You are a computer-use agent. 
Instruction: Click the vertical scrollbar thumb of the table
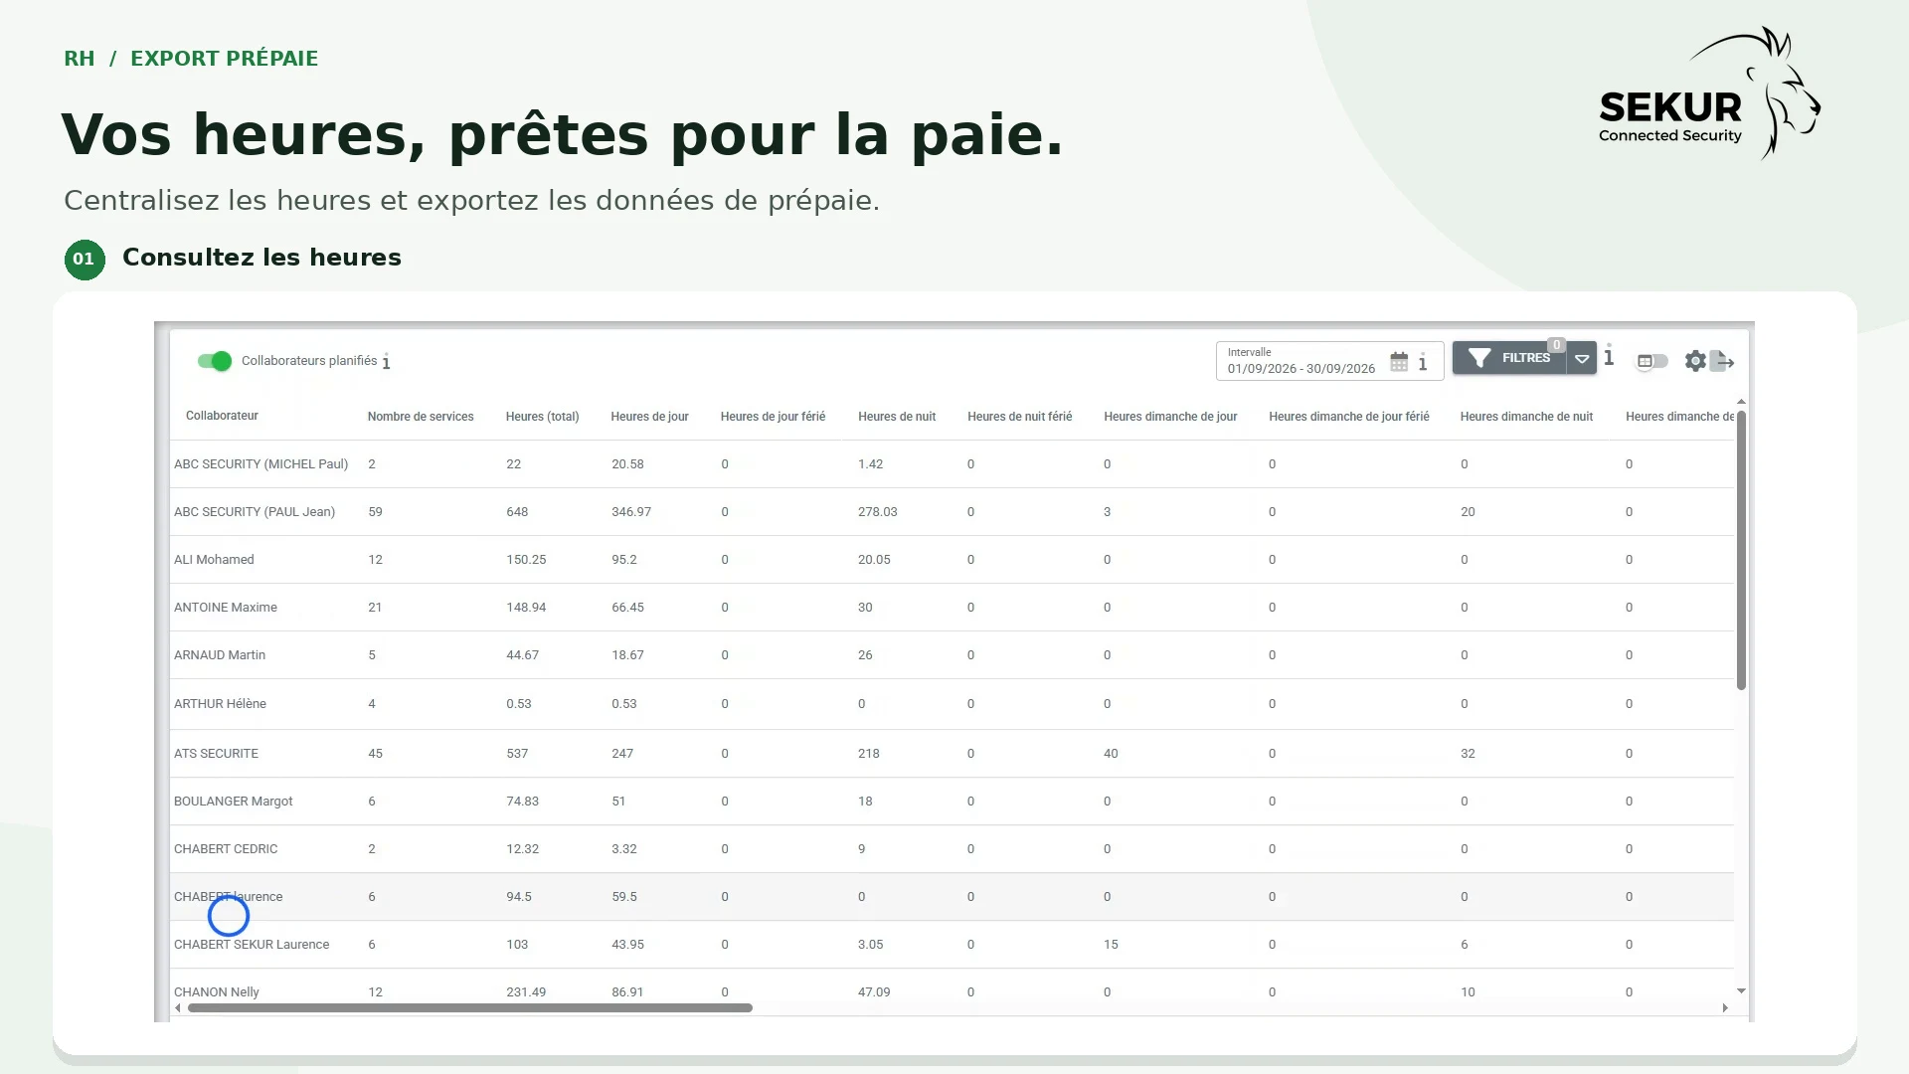tap(1741, 550)
